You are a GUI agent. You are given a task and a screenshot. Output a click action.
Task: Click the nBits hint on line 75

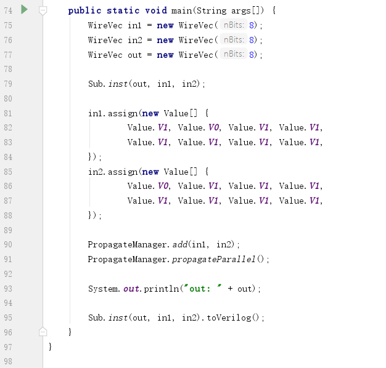(234, 25)
